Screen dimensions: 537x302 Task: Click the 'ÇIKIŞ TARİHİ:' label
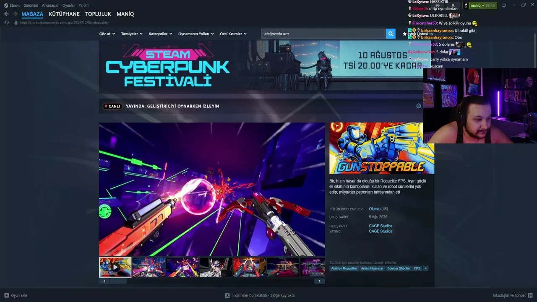pyautogui.click(x=339, y=217)
